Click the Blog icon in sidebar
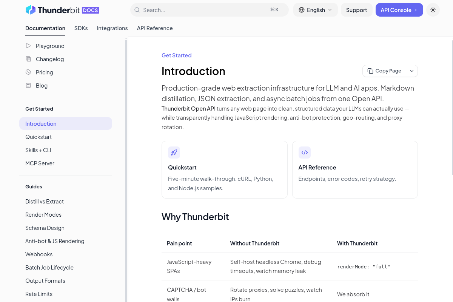Image resolution: width=453 pixels, height=302 pixels. (x=28, y=85)
